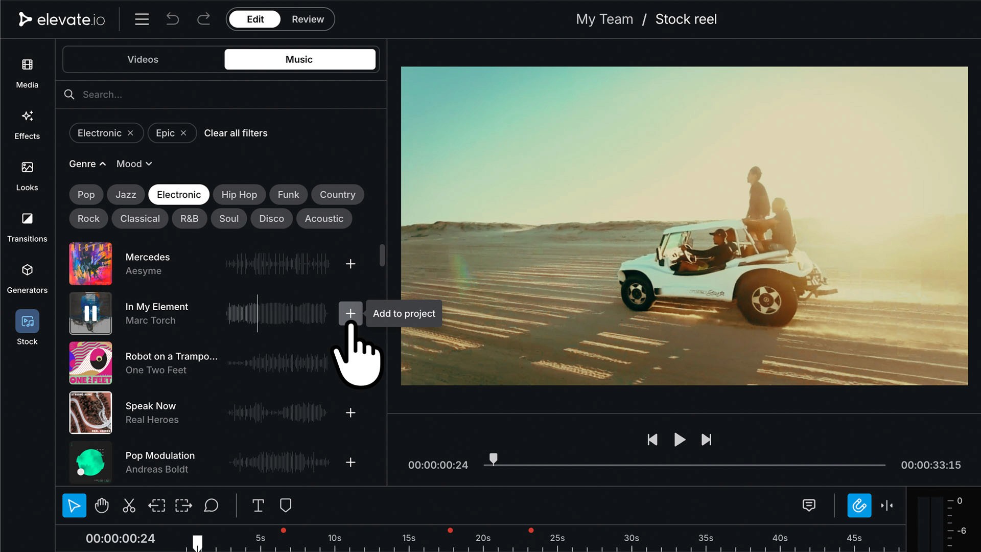Open the Transitions sidebar panel
Image resolution: width=981 pixels, height=552 pixels.
(x=27, y=227)
